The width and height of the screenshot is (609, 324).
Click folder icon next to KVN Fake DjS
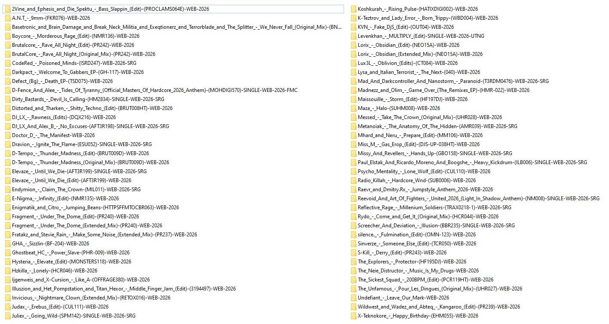[x=354, y=27]
